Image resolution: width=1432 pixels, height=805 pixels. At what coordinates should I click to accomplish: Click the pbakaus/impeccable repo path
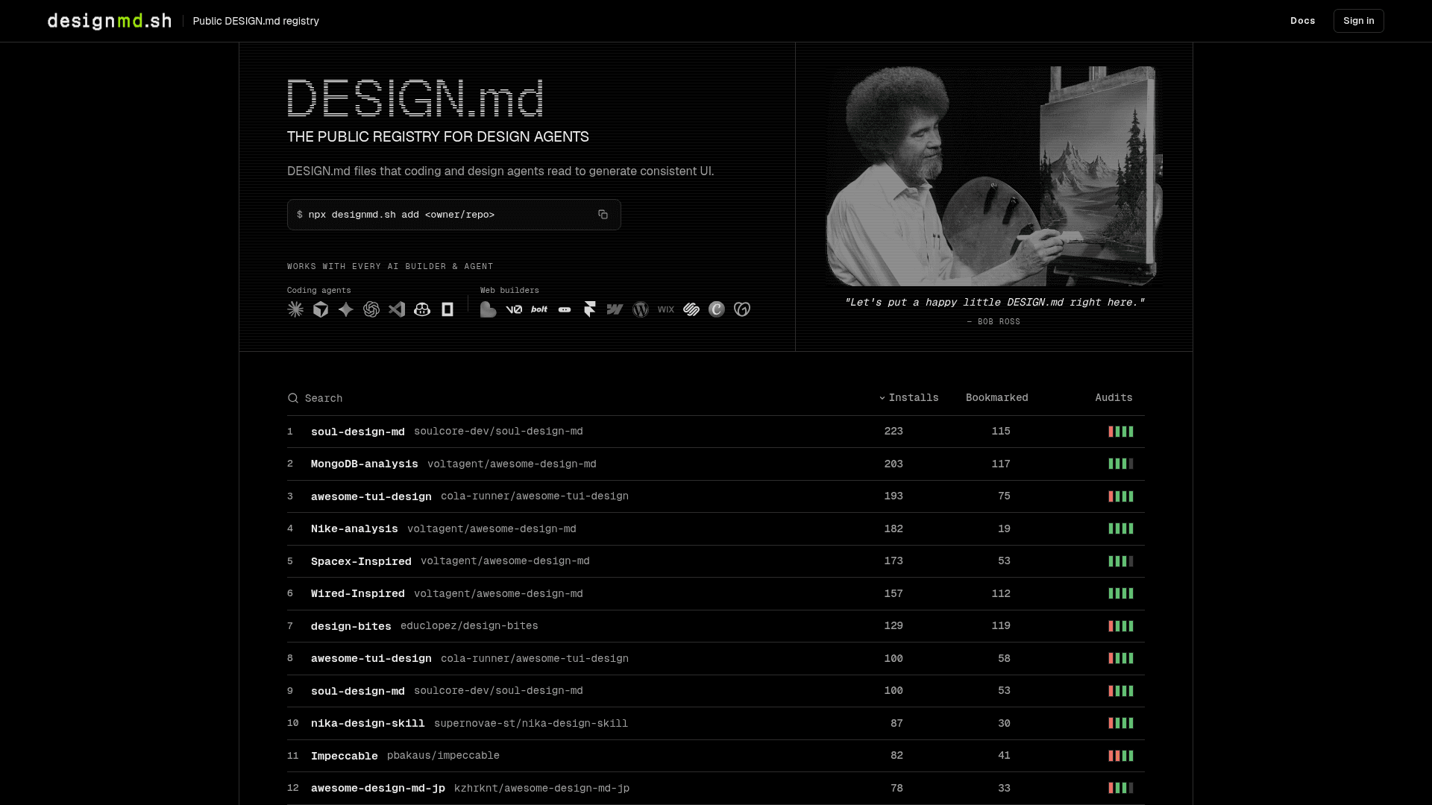pos(443,756)
